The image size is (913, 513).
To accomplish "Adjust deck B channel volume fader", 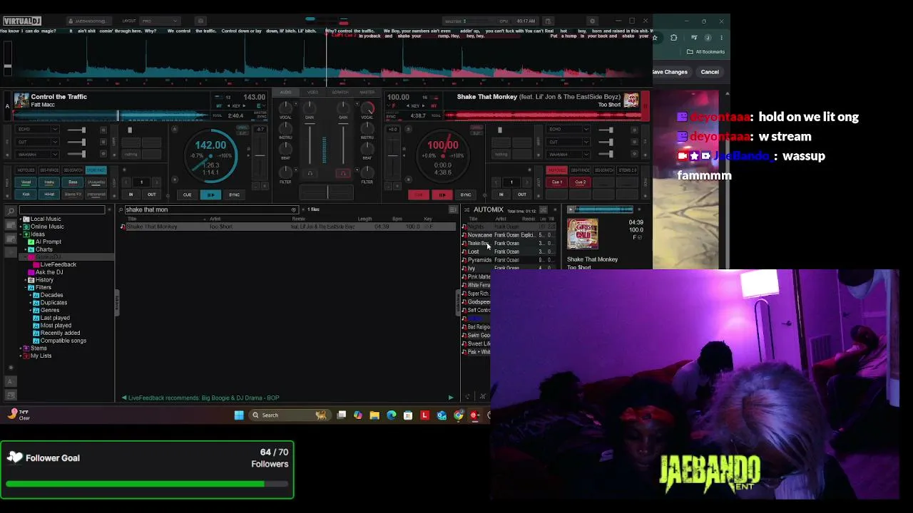I will 343,145.
